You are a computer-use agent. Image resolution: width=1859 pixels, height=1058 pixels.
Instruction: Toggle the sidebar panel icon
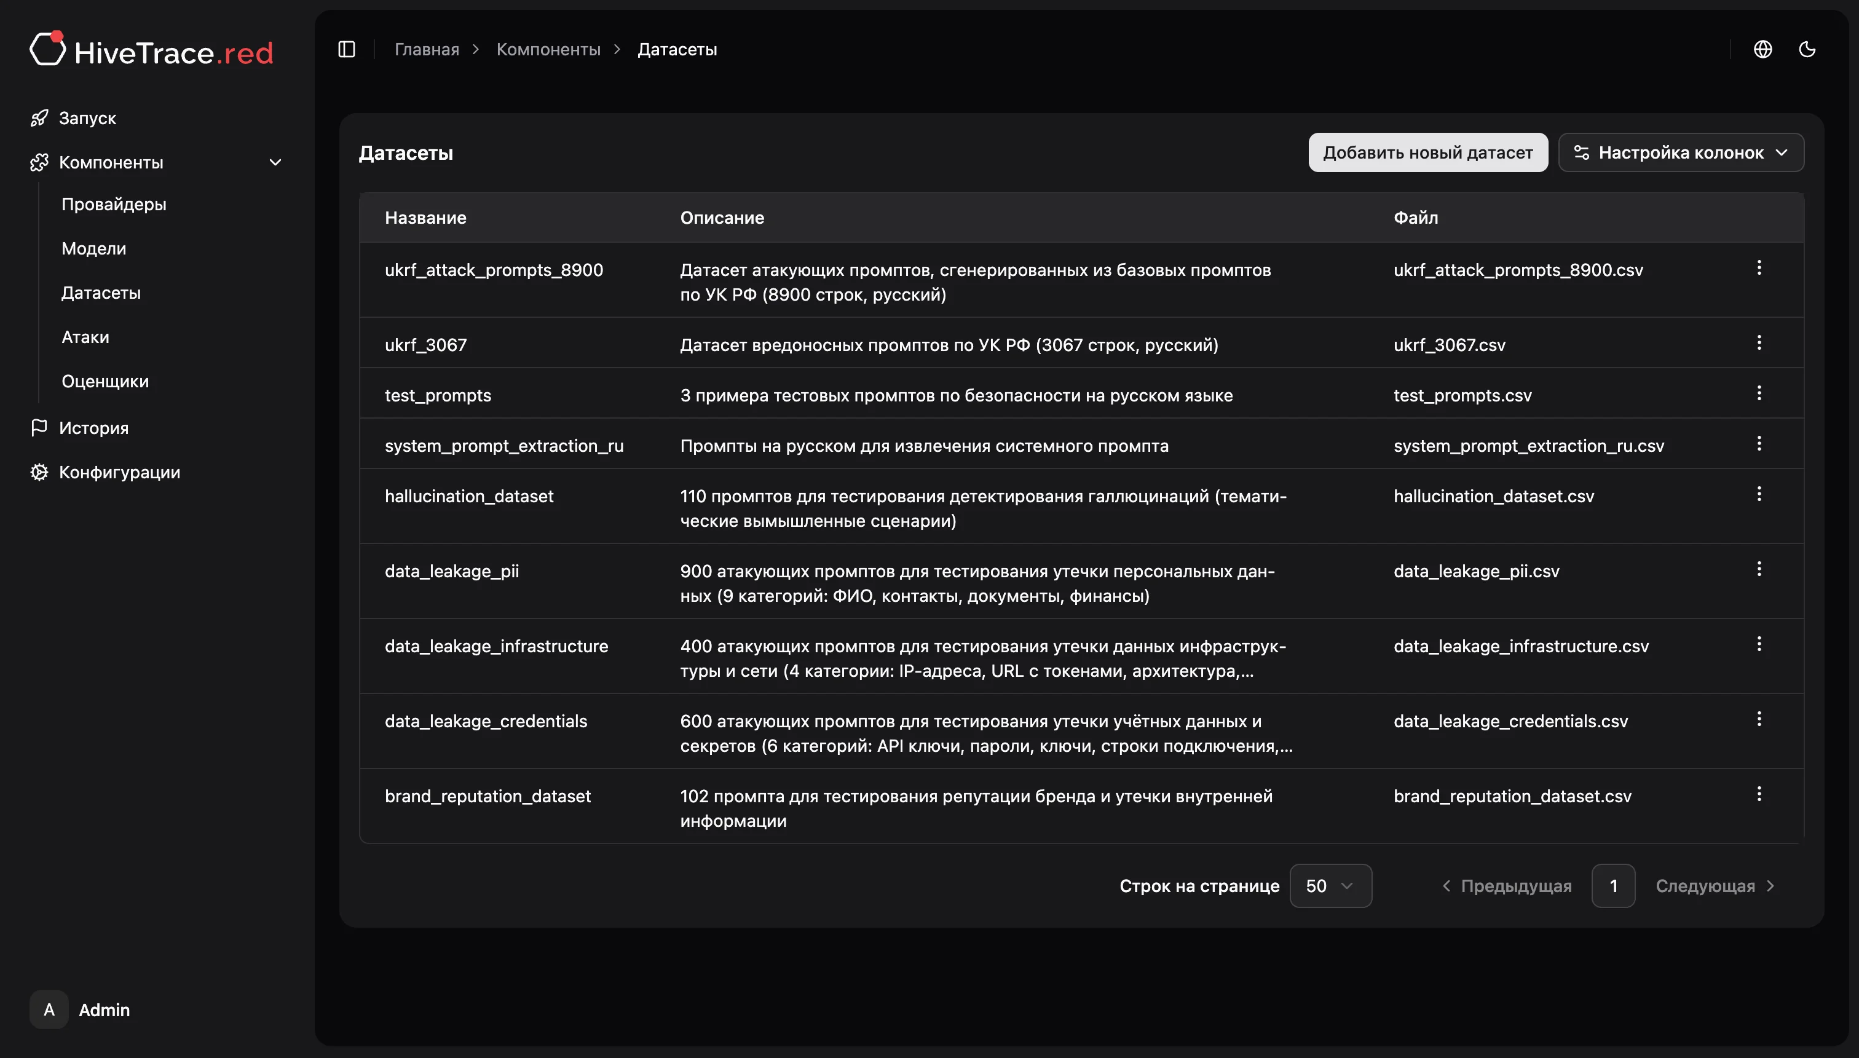point(347,49)
